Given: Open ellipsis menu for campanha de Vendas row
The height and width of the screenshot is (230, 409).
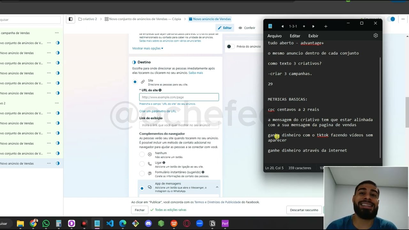Looking at the screenshot, I should coord(57,33).
